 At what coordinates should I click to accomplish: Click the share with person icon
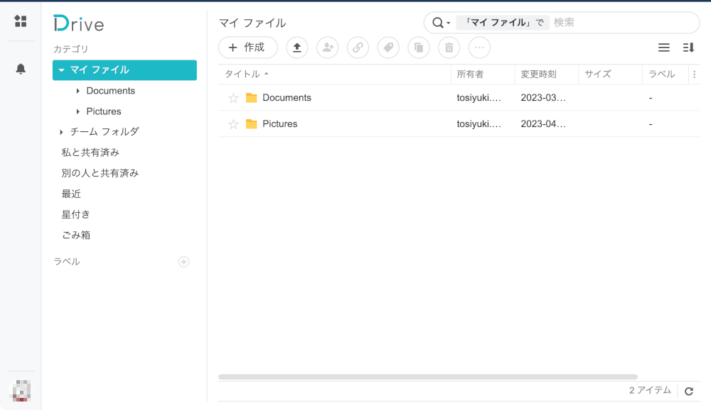coord(327,48)
